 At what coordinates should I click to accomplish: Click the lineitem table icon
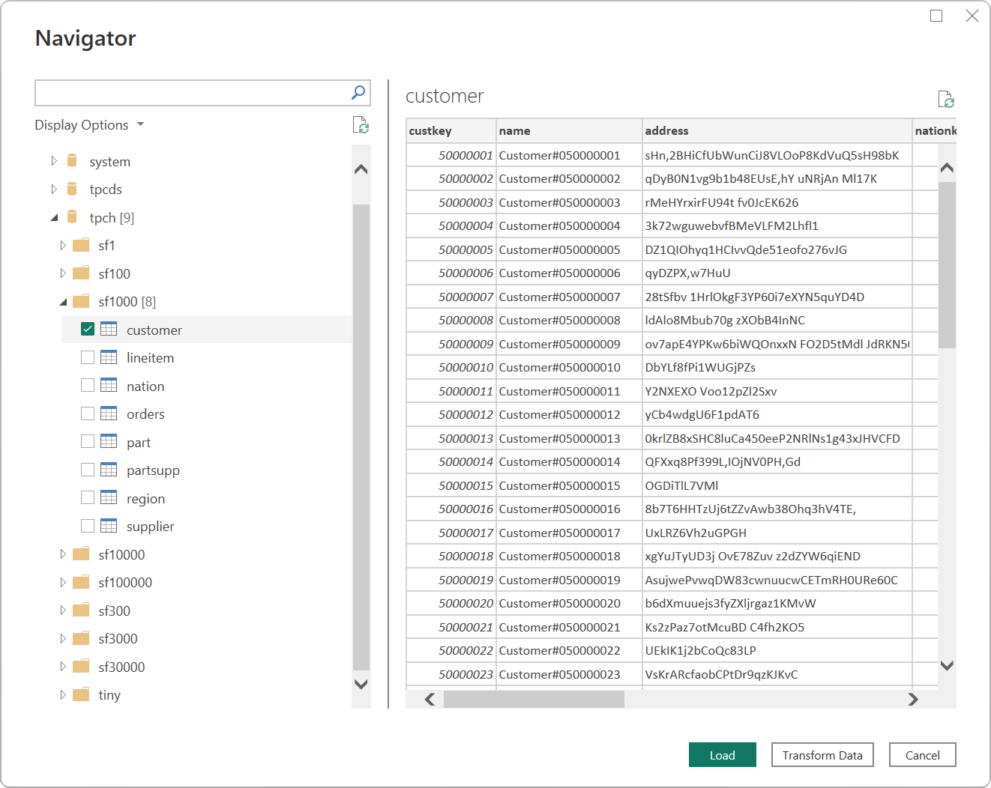pyautogui.click(x=109, y=357)
